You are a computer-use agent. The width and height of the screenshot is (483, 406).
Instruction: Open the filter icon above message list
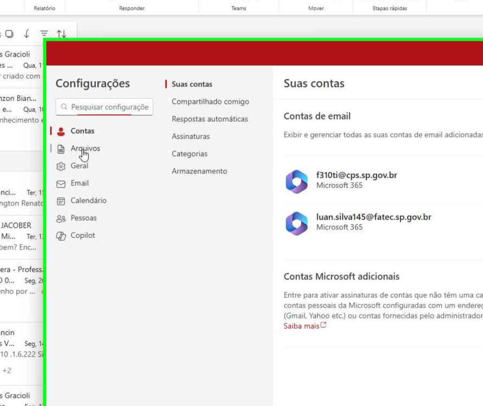click(44, 34)
